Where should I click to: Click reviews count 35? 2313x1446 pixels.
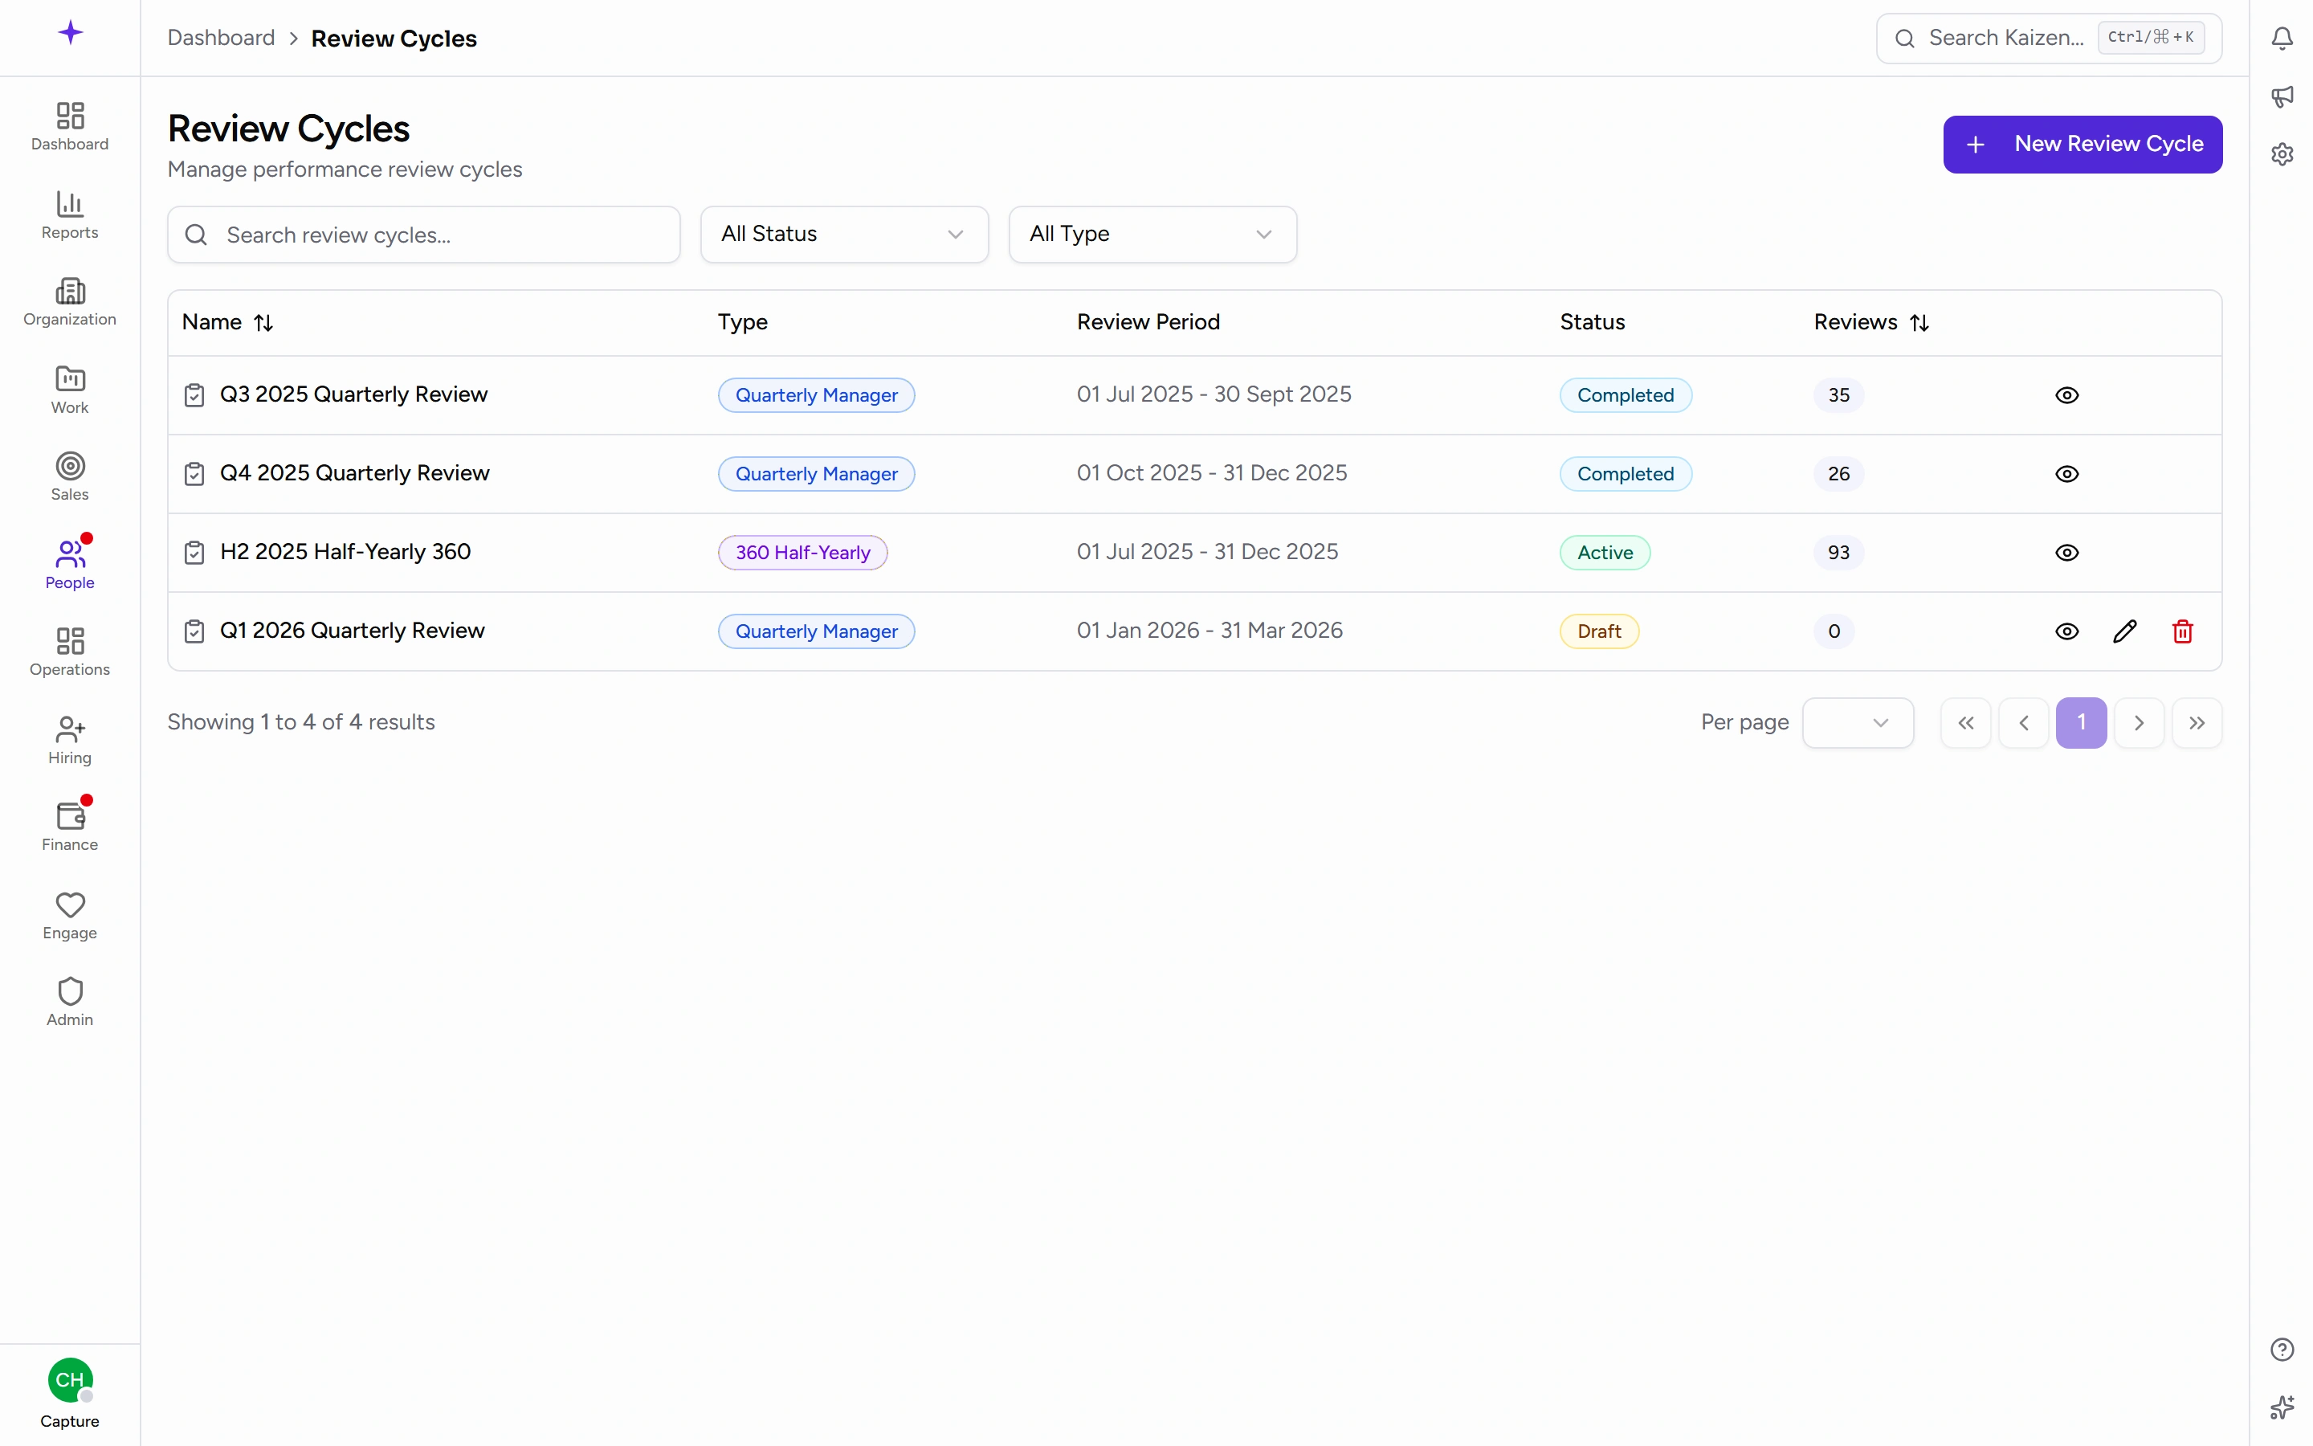point(1838,395)
